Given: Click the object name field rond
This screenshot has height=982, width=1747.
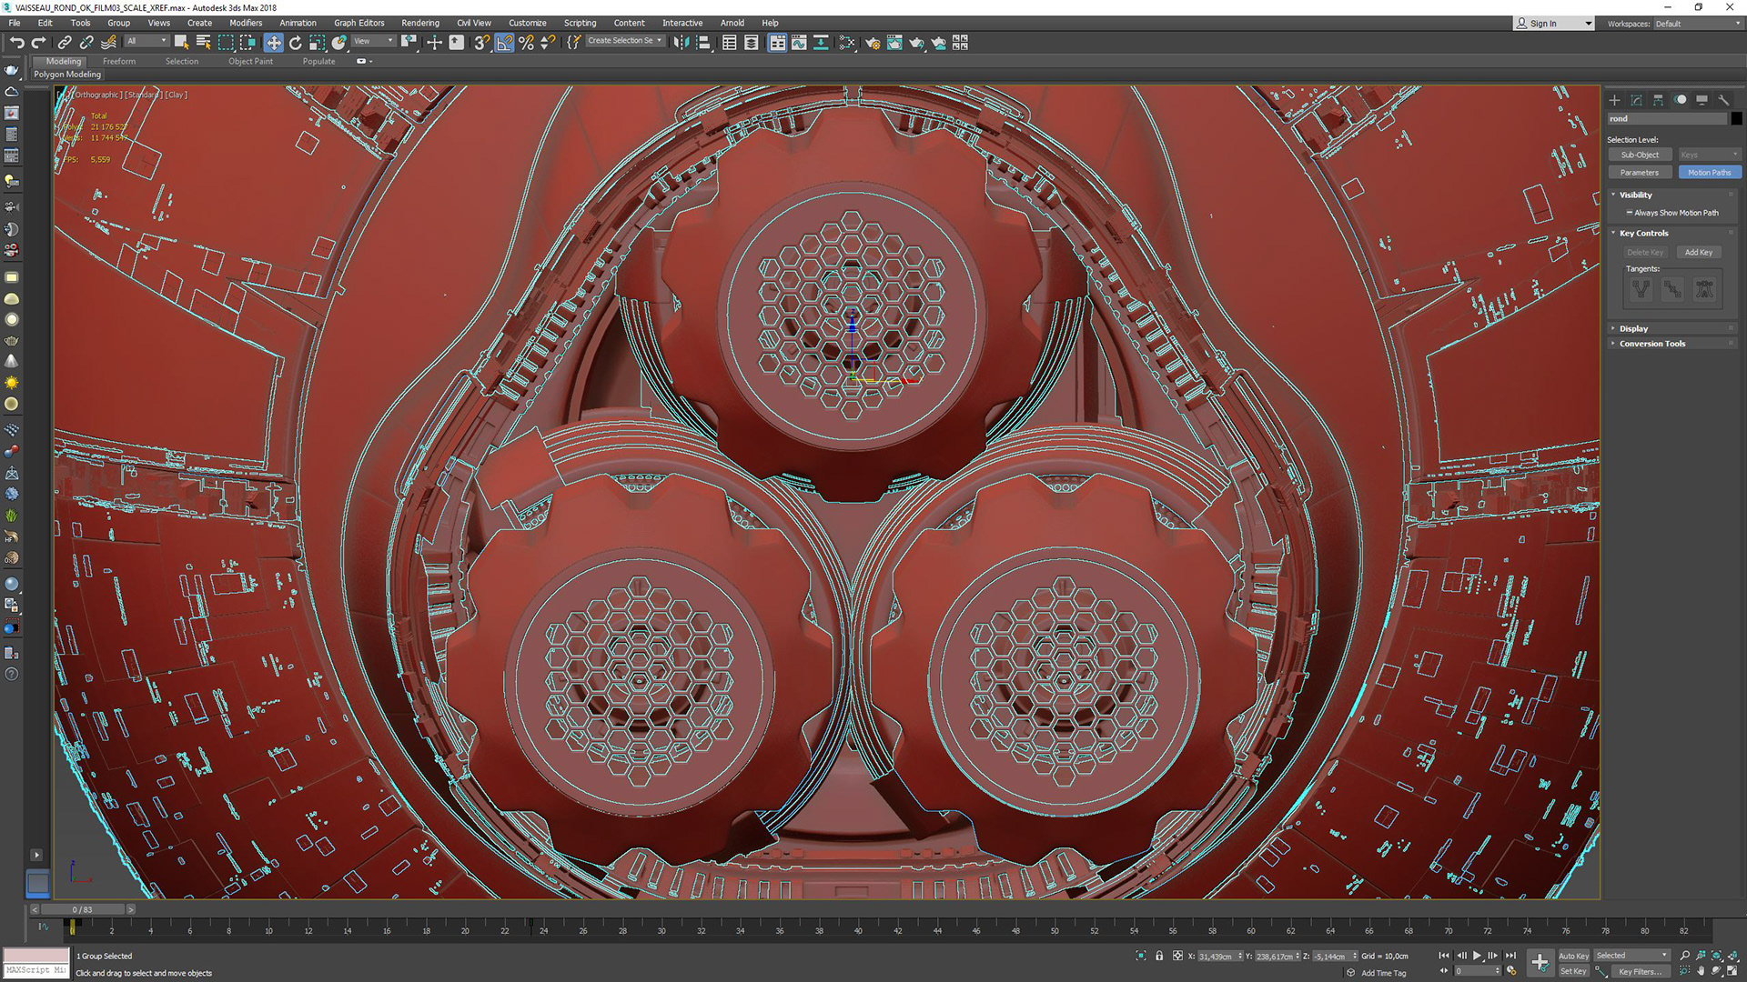Looking at the screenshot, I should point(1667,119).
